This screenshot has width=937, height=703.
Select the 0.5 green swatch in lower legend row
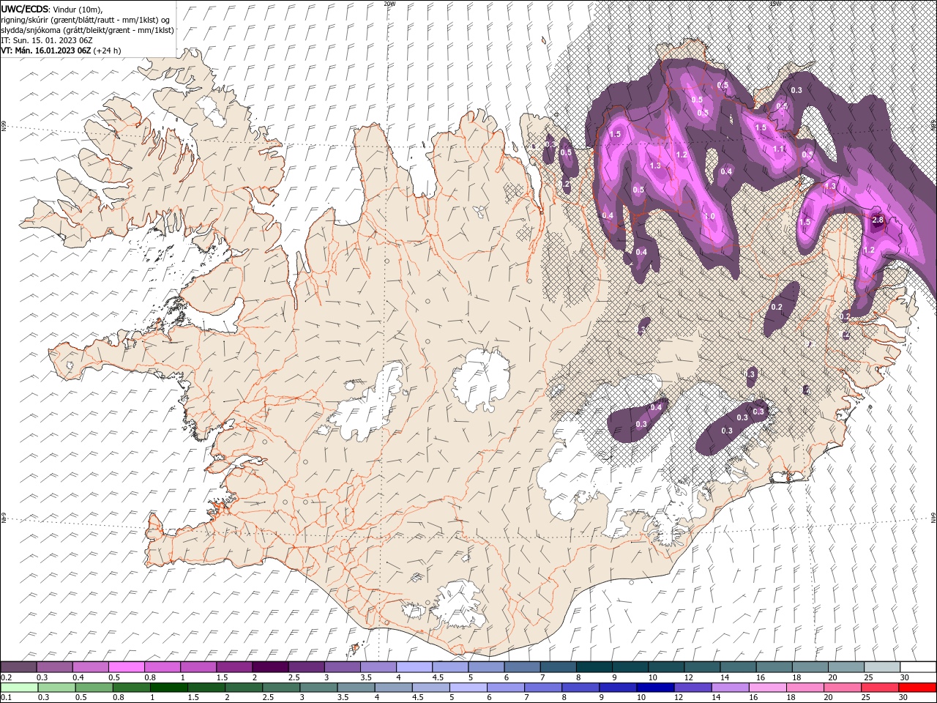93,688
